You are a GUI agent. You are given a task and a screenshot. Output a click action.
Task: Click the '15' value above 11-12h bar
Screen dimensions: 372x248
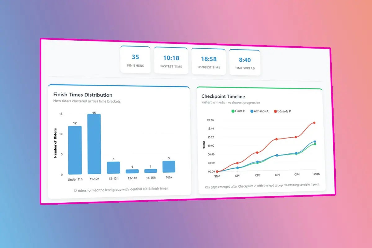94,112
